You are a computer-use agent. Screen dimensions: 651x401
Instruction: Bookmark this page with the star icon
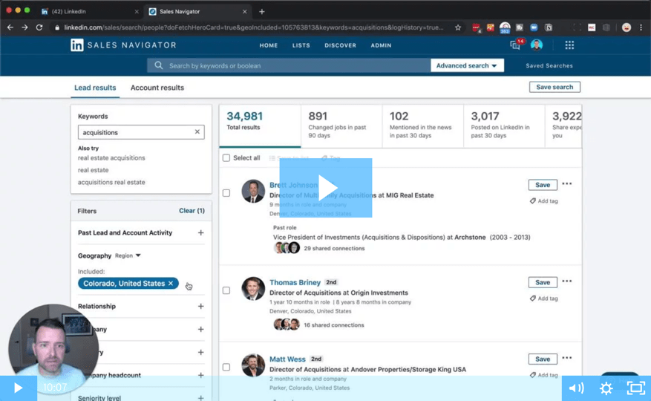pos(457,27)
